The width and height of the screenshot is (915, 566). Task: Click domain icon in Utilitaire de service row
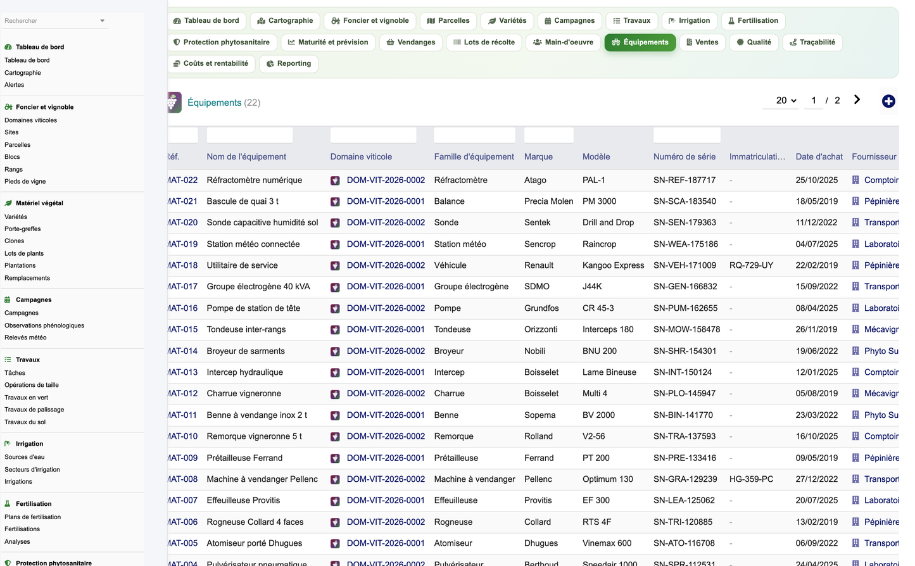pos(335,266)
